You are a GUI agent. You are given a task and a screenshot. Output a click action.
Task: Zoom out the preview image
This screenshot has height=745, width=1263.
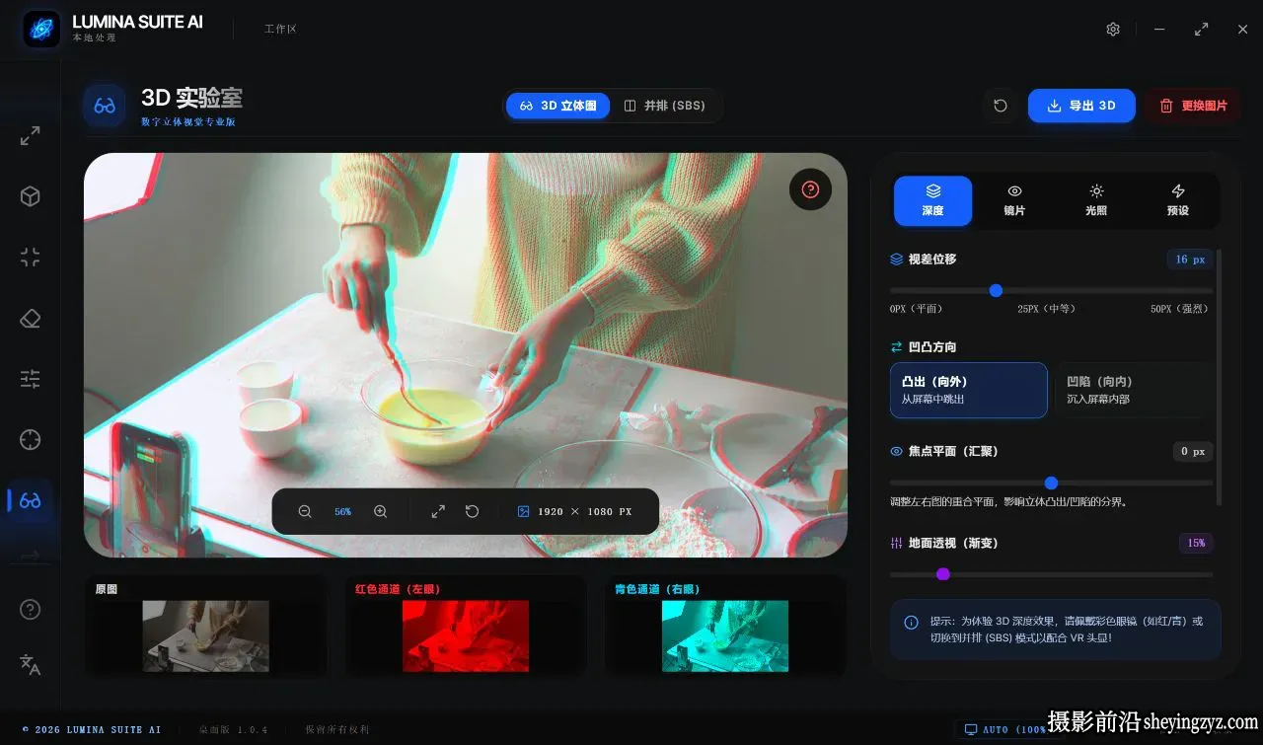tap(305, 511)
